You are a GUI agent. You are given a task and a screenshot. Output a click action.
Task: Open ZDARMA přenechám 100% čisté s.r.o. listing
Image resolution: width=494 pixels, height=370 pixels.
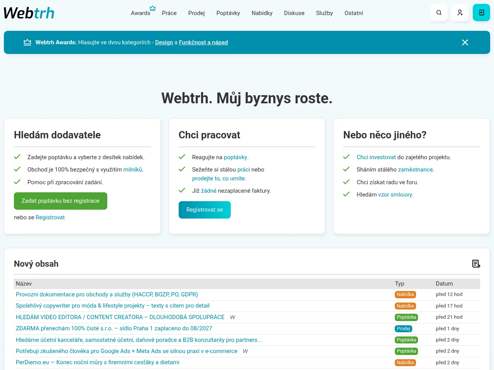click(114, 328)
